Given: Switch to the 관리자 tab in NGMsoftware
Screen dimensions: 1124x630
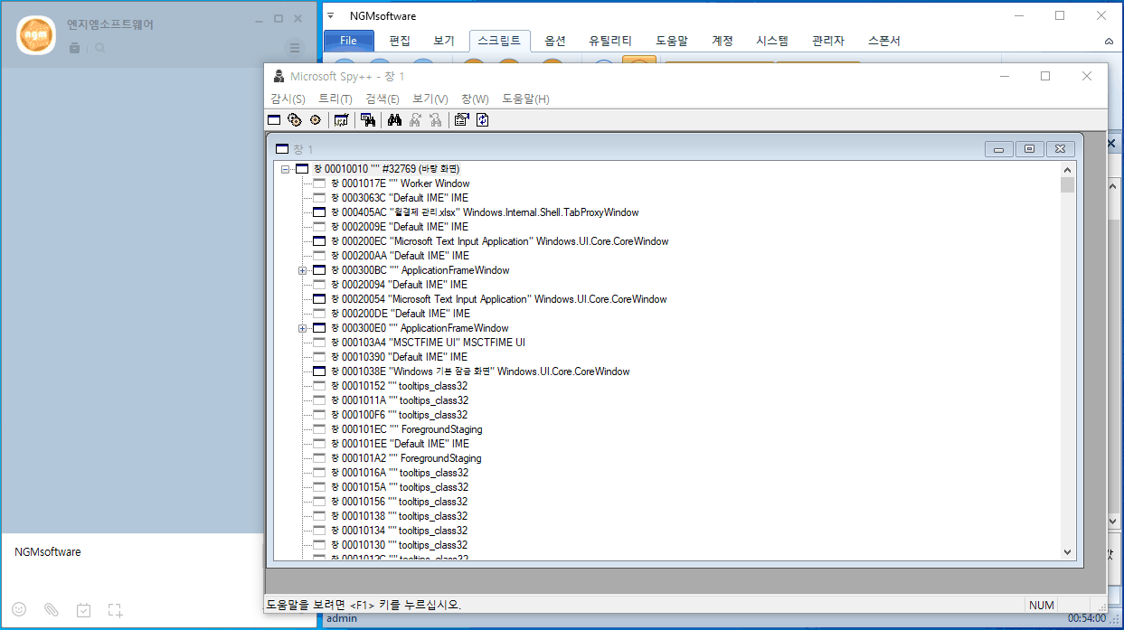Looking at the screenshot, I should click(828, 41).
